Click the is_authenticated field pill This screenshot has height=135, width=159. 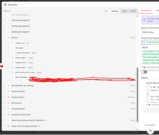(20, 53)
